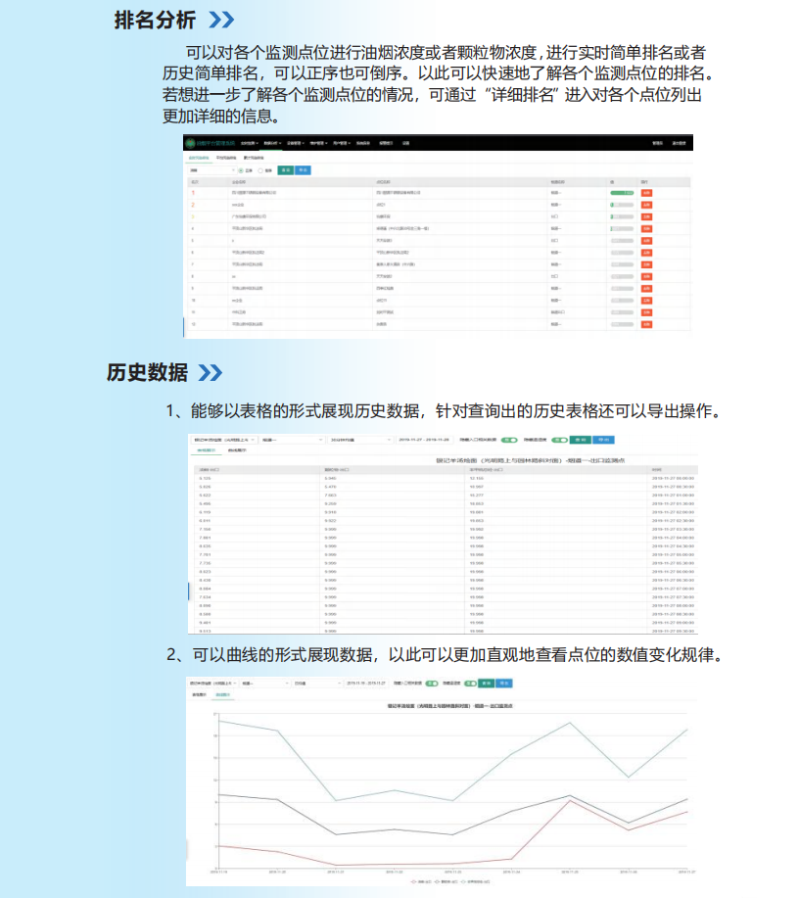The width and height of the screenshot is (799, 898).
Task: Switch to the second tab in the ranking page
Action: [226, 157]
